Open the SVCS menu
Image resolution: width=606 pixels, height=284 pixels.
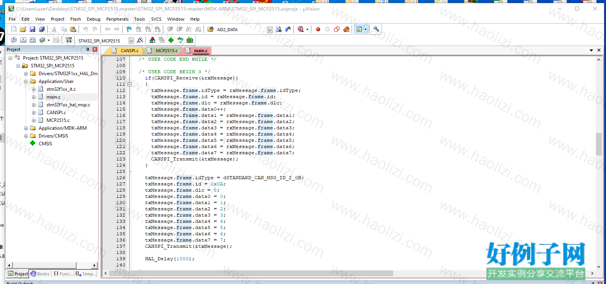(x=156, y=19)
